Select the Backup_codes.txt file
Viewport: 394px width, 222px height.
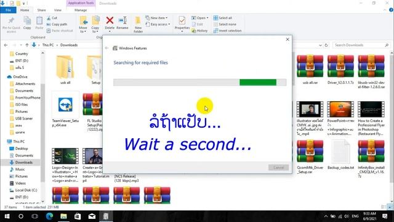pos(340,155)
